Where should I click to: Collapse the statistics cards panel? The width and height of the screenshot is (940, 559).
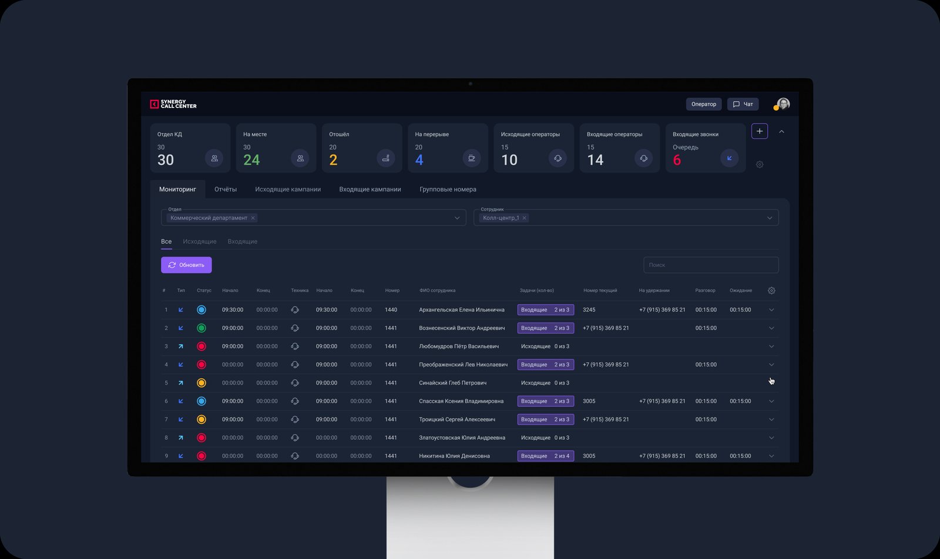point(781,132)
